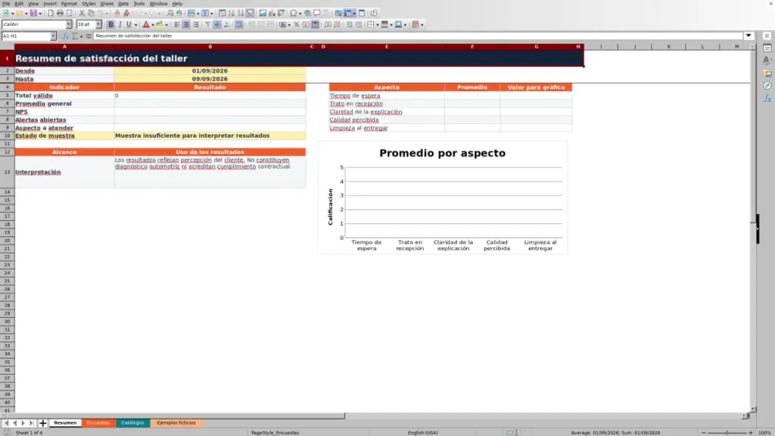
Task: Open the background color dropdown arrow
Action: (167, 25)
